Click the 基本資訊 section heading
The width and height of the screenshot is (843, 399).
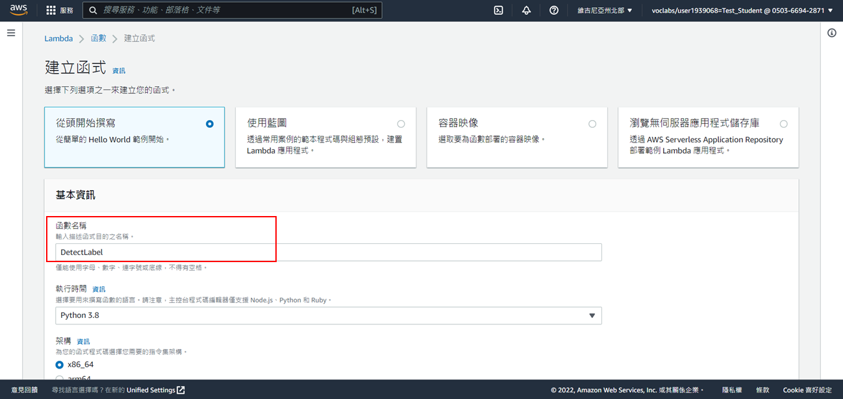tap(76, 195)
